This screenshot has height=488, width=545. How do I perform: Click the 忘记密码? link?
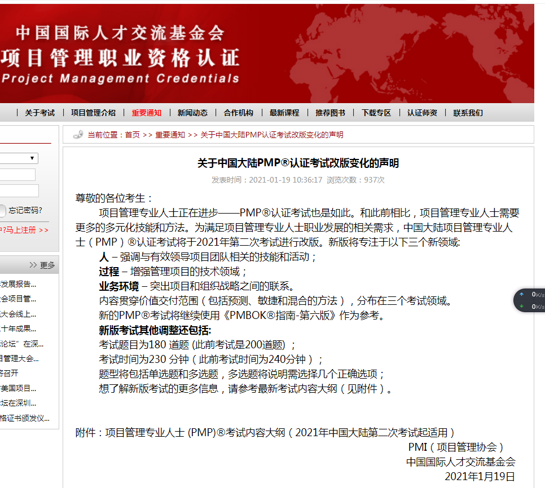click(x=25, y=210)
